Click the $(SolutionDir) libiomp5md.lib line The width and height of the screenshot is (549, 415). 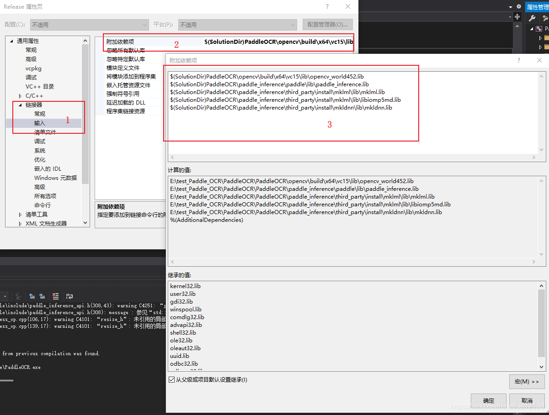pyautogui.click(x=285, y=100)
